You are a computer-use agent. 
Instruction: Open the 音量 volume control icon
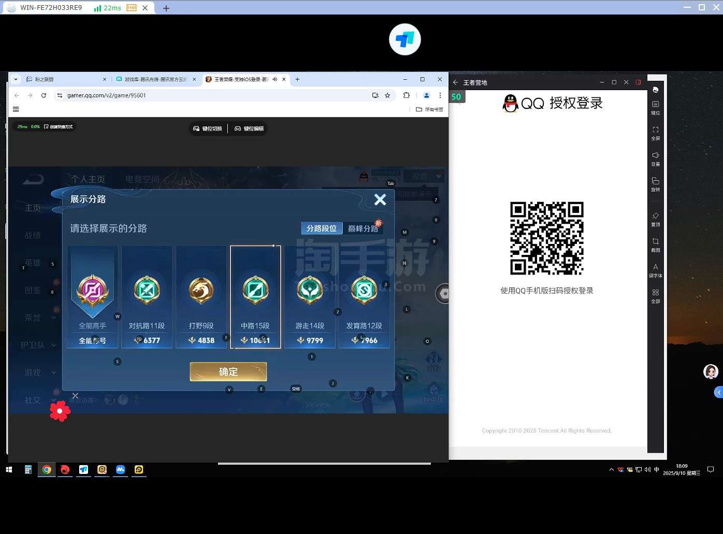tap(655, 158)
